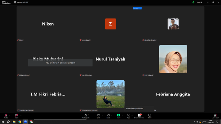
Task: Switch to Zoom app in taskbar
Action: click(25, 122)
